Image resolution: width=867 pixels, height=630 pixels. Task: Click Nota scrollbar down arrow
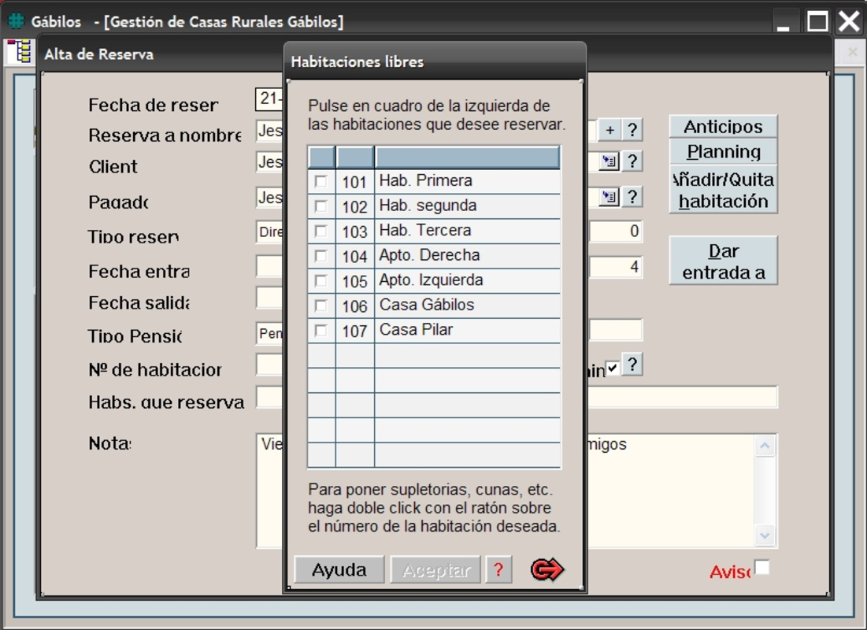click(765, 535)
